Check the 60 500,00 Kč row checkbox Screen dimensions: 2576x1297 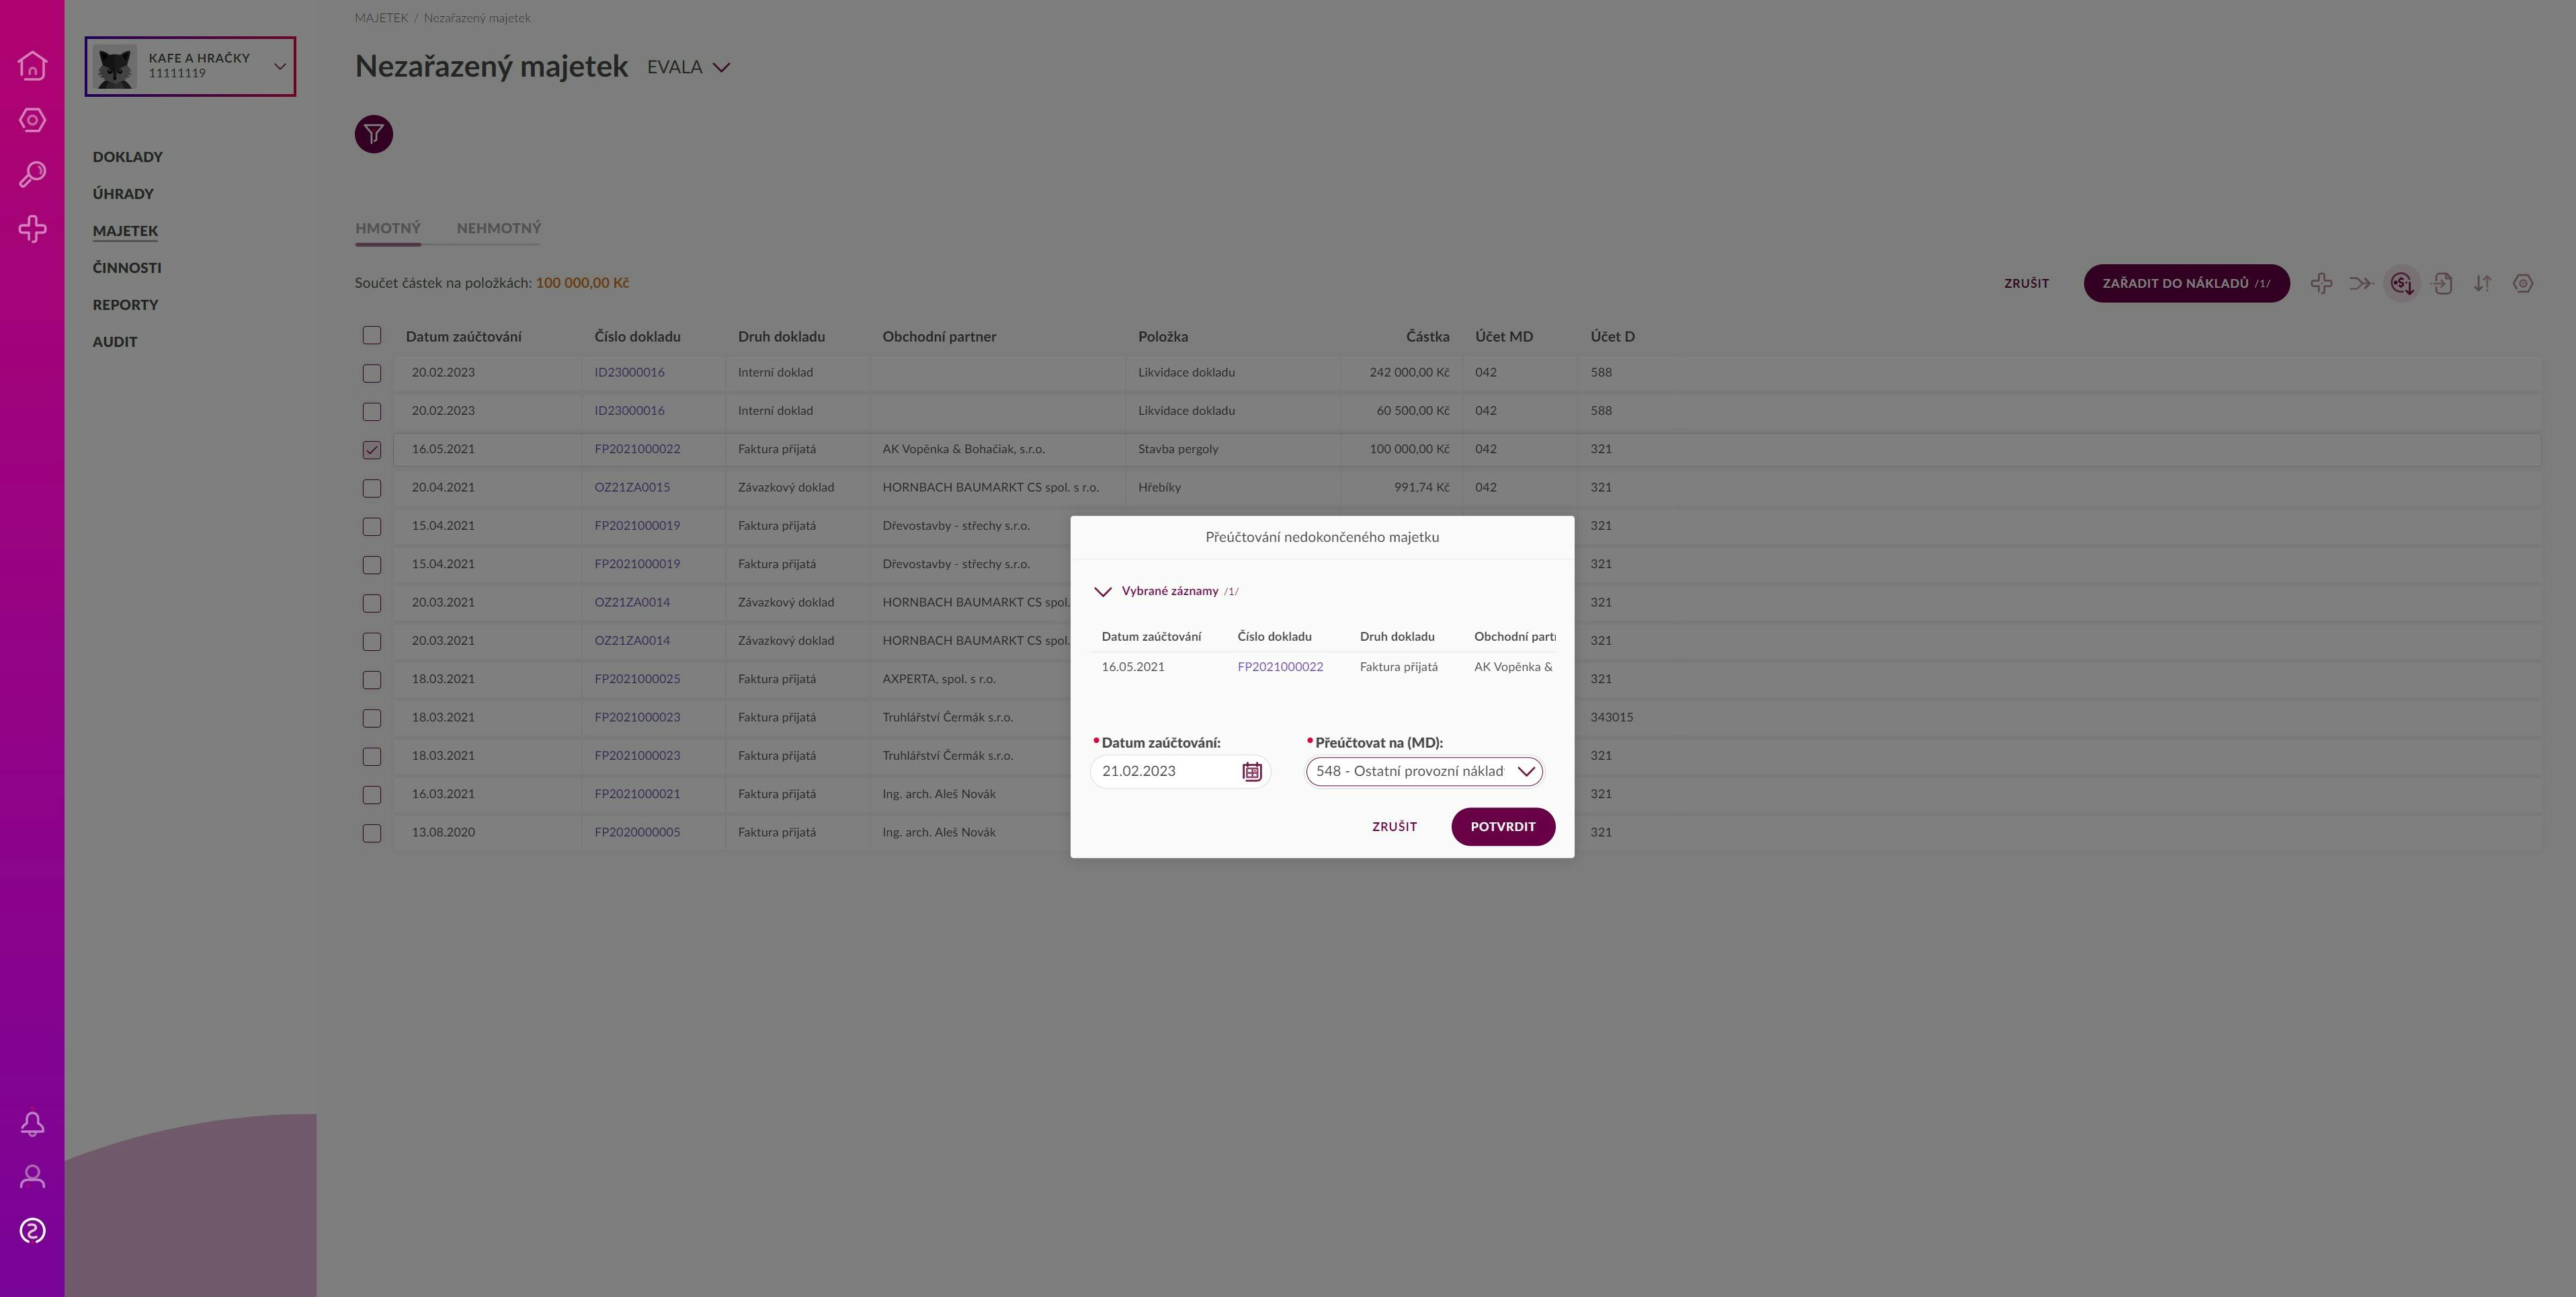371,411
